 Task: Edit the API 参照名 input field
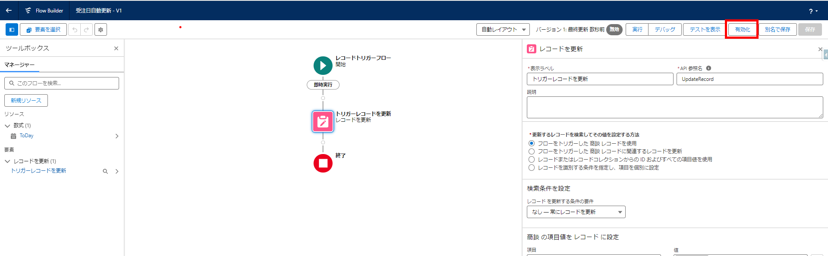749,79
